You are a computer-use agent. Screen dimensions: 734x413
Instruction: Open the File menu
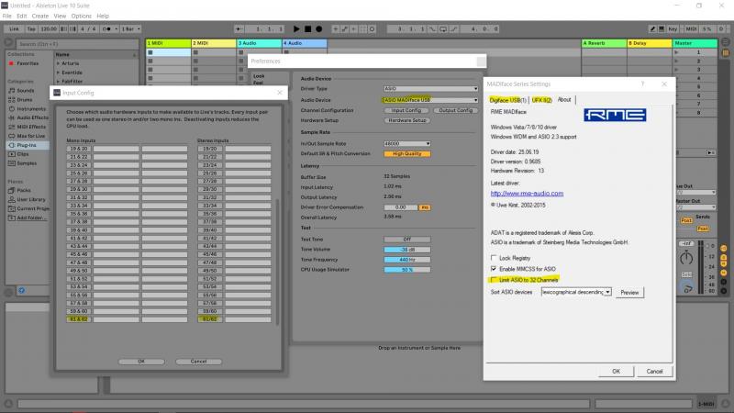6,16
